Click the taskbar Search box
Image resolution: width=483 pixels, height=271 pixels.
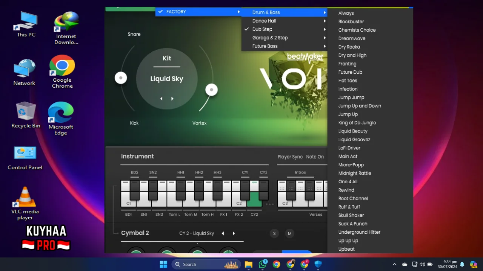[206, 264]
